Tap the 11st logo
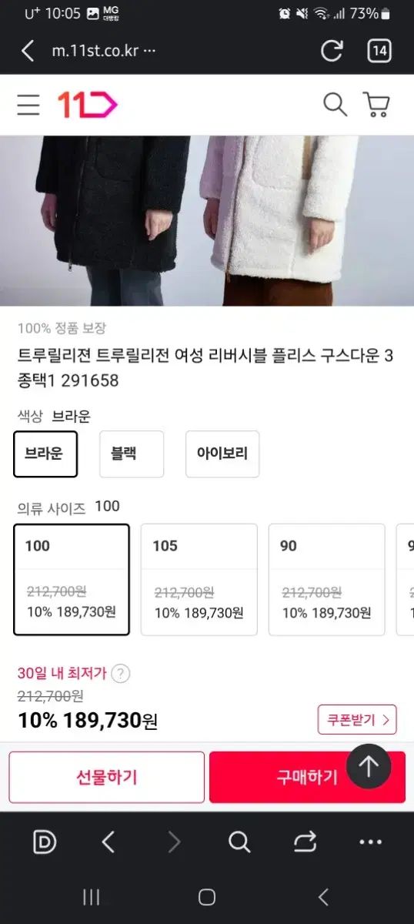The height and width of the screenshot is (924, 414). point(87,105)
